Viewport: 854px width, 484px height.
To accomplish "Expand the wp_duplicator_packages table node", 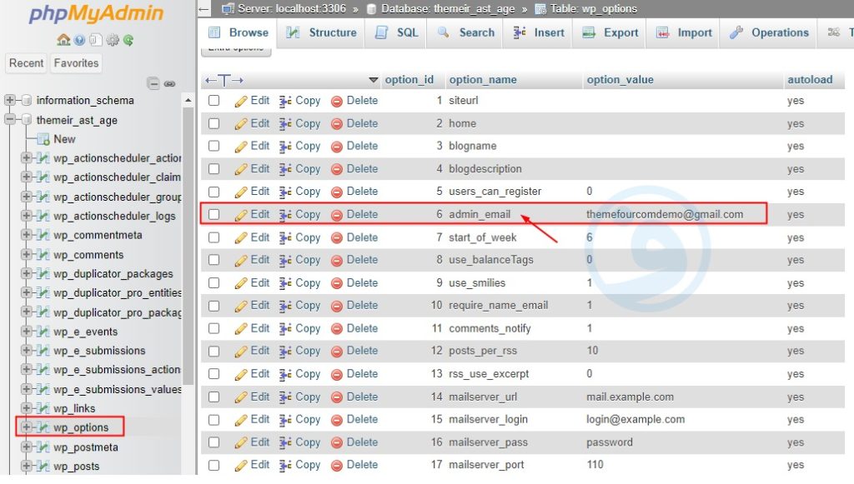I will [x=26, y=273].
